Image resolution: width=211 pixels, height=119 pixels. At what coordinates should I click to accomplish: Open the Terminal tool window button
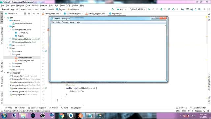[x=20, y=108]
